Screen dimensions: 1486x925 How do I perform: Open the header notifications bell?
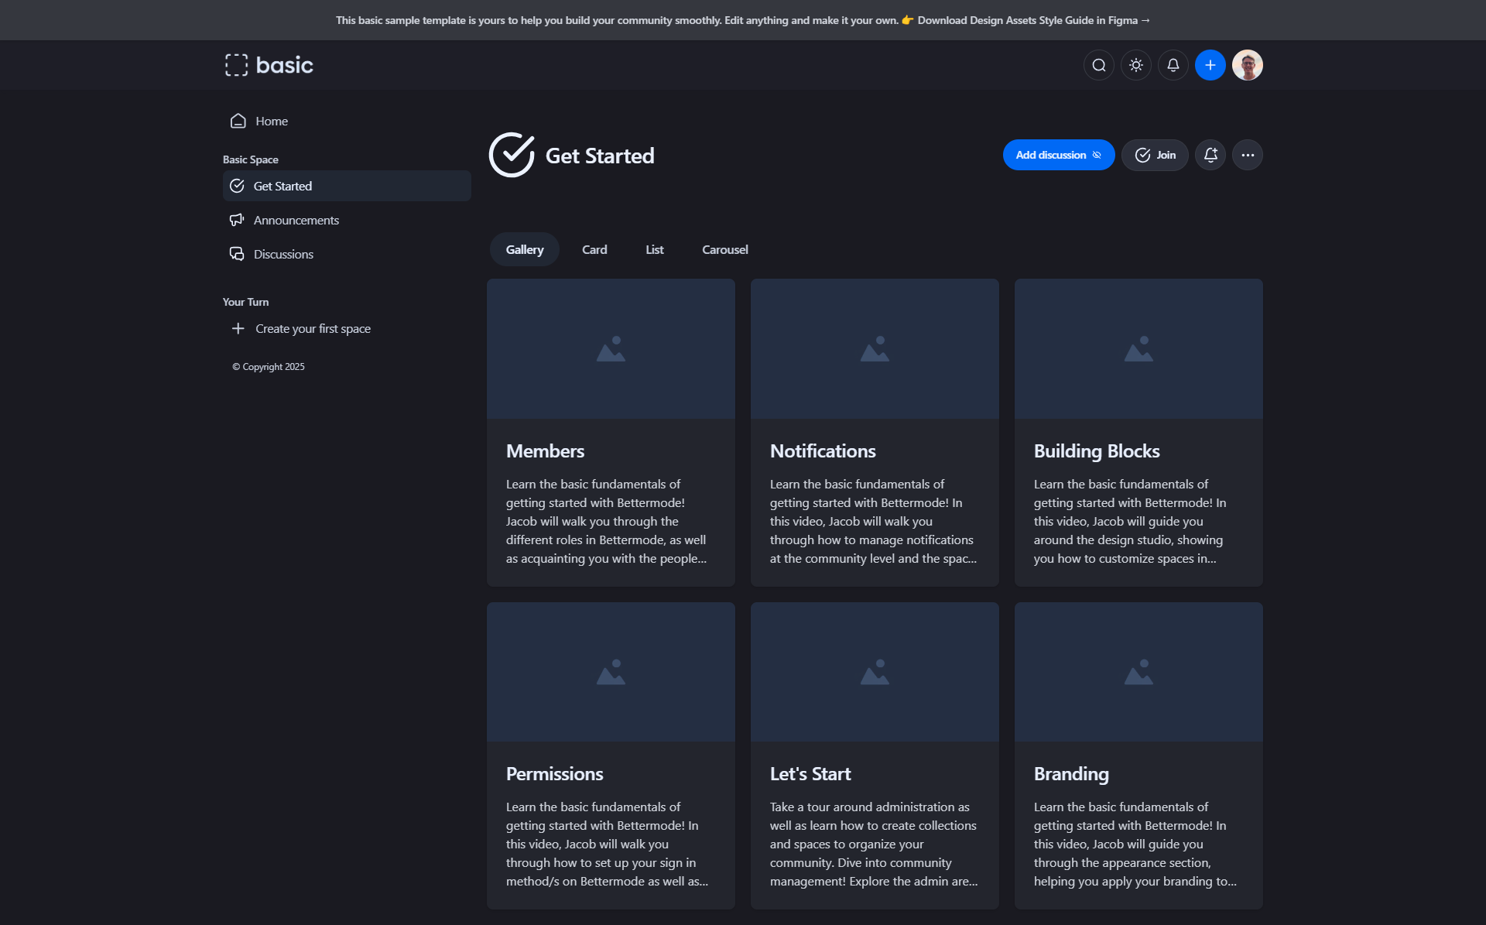coord(1173,65)
